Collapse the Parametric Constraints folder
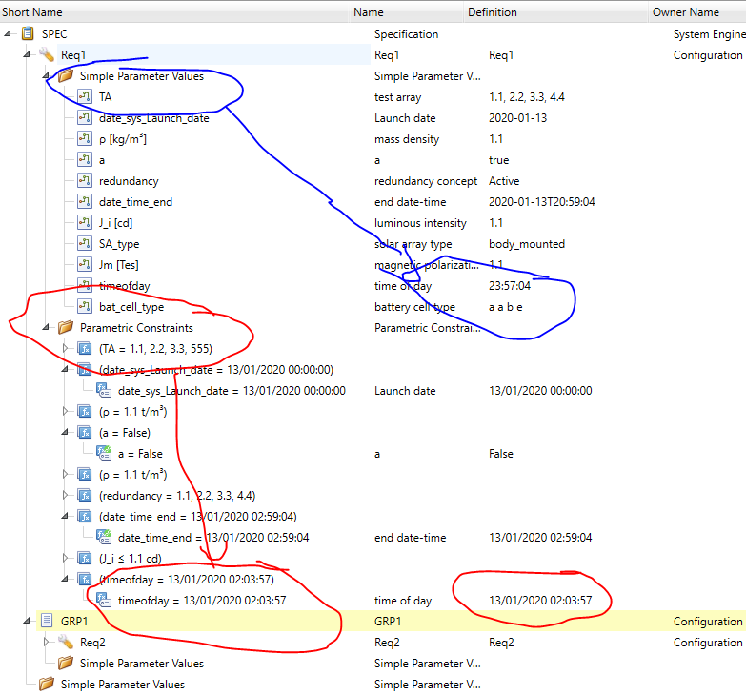Image resolution: width=746 pixels, height=696 pixels. (46, 327)
